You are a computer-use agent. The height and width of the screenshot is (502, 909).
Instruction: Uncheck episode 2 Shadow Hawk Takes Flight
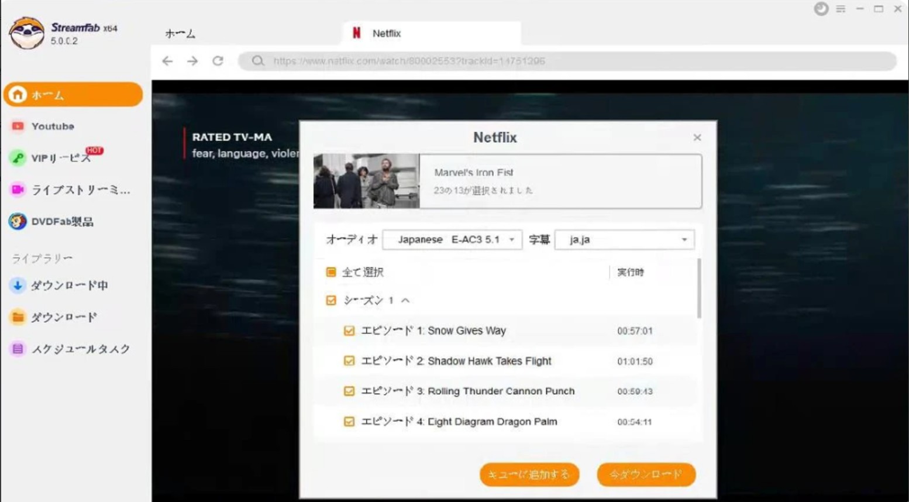coord(349,361)
